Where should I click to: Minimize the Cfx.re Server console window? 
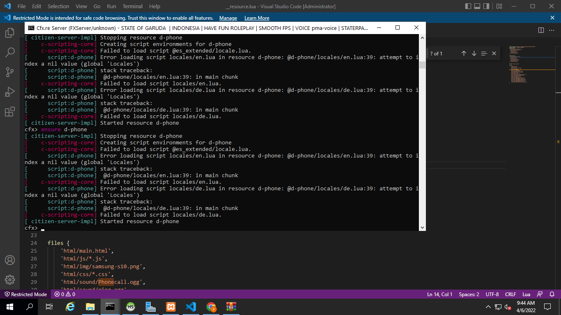[x=379, y=28]
